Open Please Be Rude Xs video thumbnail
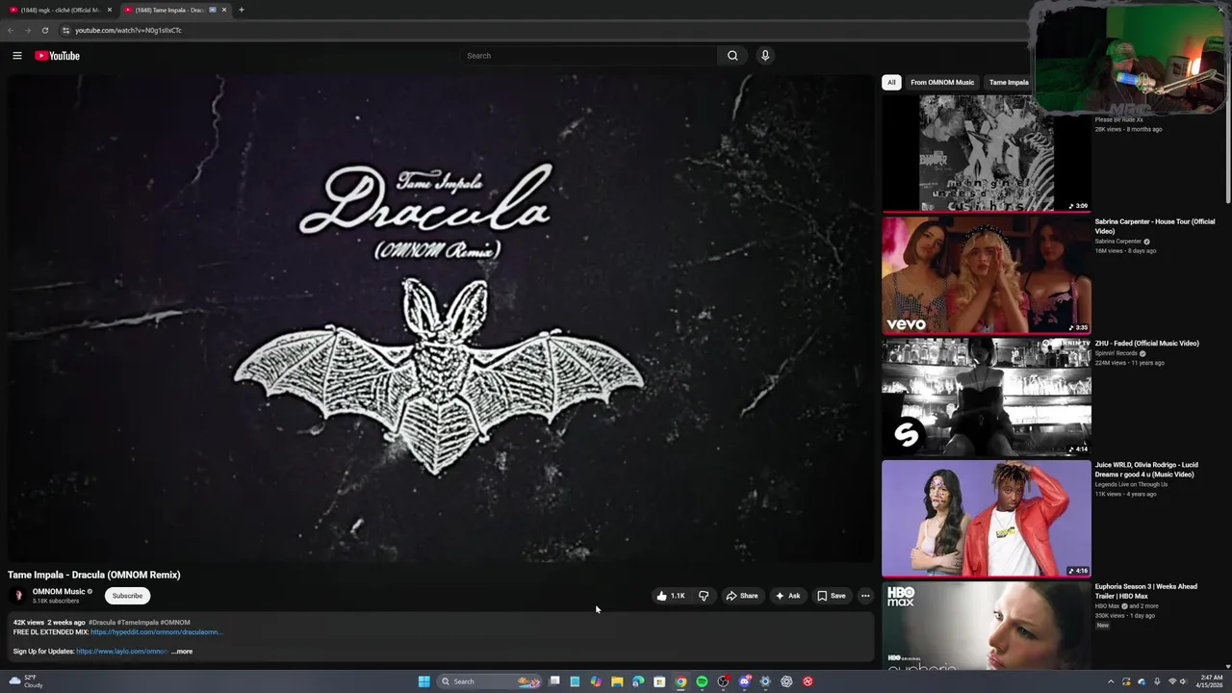The width and height of the screenshot is (1232, 693). tap(987, 153)
